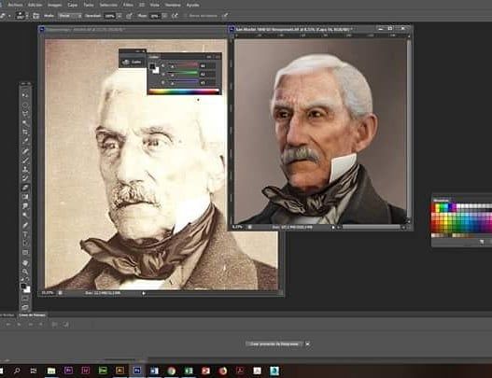492x378 pixels.
Task: Open Task View on the taskbar
Action: pyautogui.click(x=34, y=371)
